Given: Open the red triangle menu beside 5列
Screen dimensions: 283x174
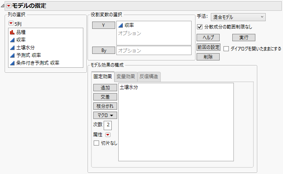Looking at the screenshot, I should pyautogui.click(x=11, y=23).
